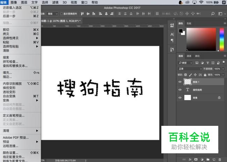Open the History panel icon
227x162 pixels.
[x=172, y=49]
